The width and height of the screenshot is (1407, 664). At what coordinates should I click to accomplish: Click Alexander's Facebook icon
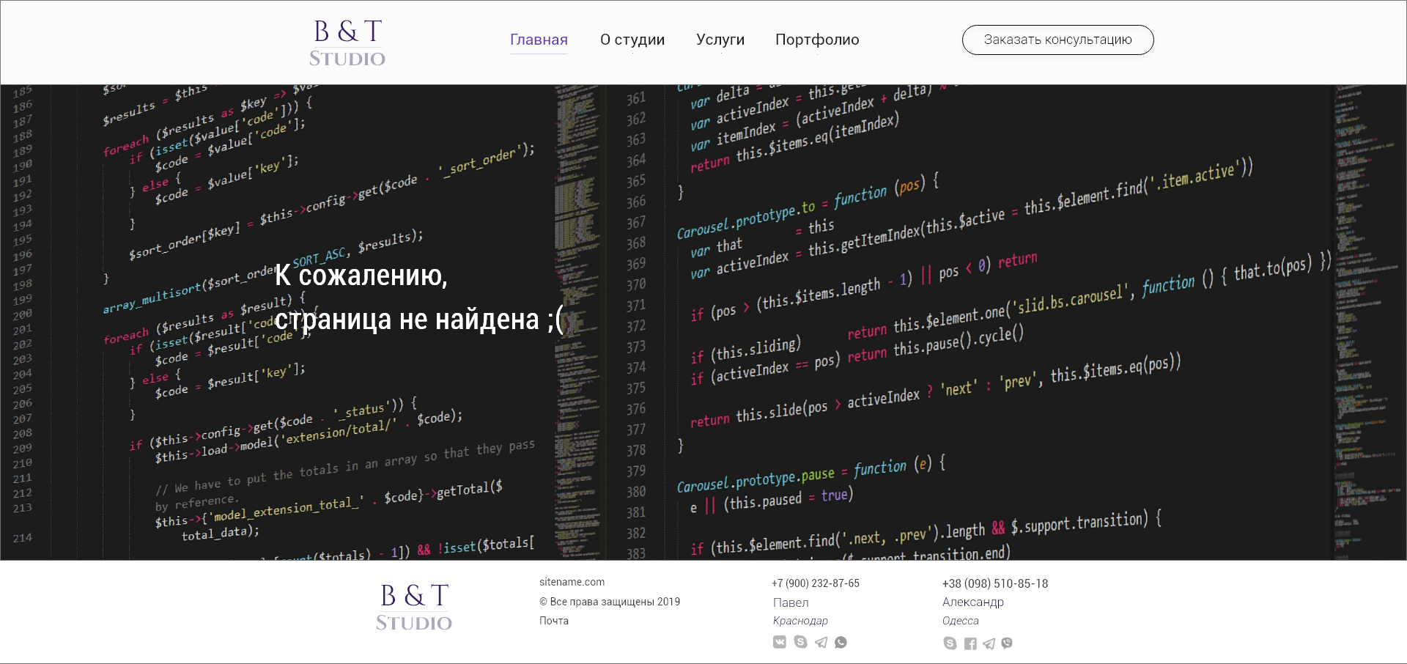970,643
